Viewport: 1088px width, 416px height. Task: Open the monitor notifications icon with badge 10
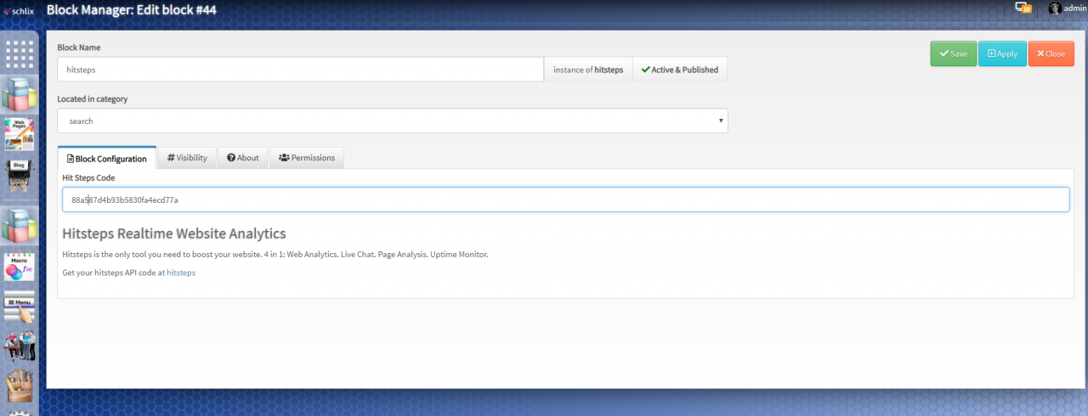1023,8
